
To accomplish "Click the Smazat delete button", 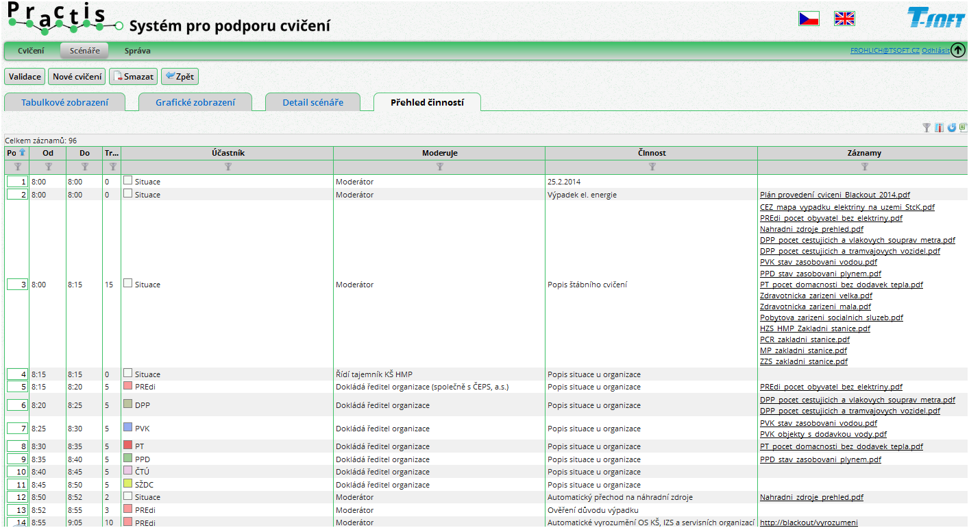I will (134, 76).
